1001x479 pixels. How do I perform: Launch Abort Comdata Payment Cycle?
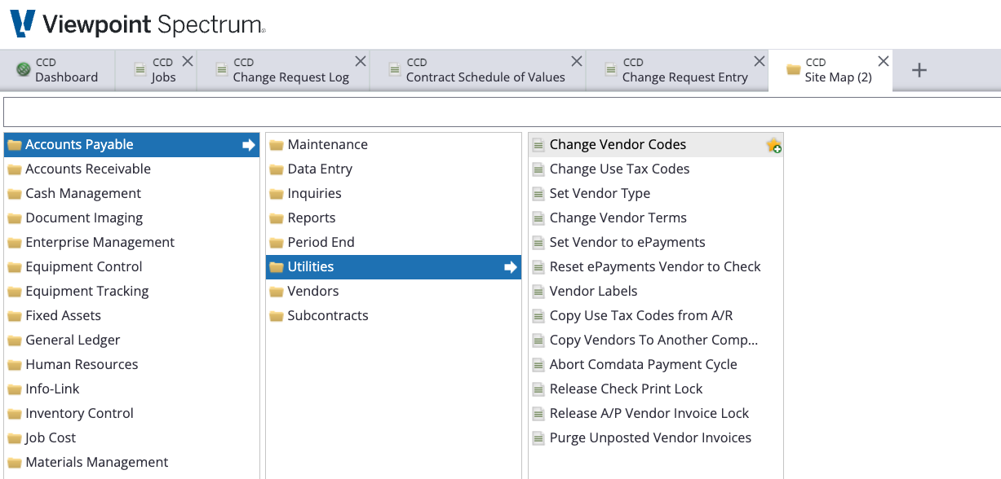[x=656, y=365]
